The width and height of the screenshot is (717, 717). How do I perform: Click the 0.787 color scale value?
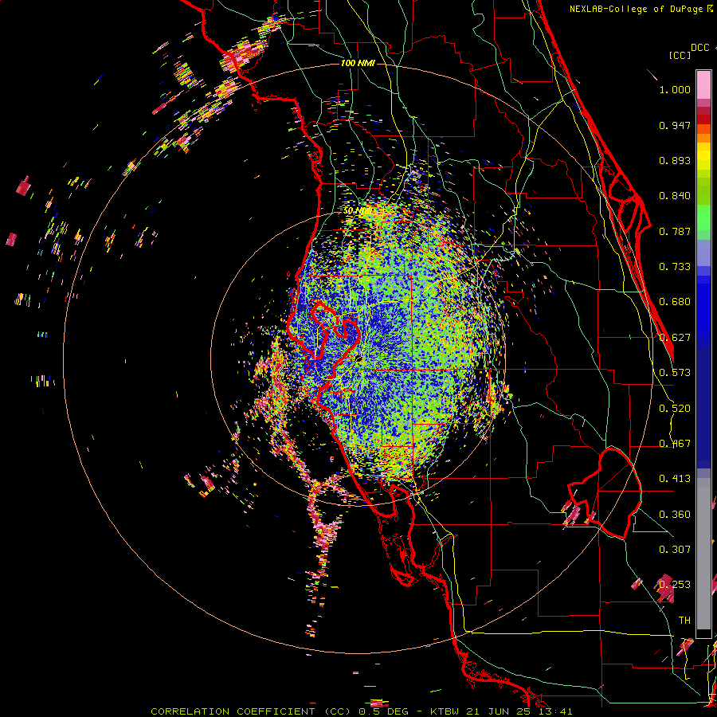(x=675, y=231)
